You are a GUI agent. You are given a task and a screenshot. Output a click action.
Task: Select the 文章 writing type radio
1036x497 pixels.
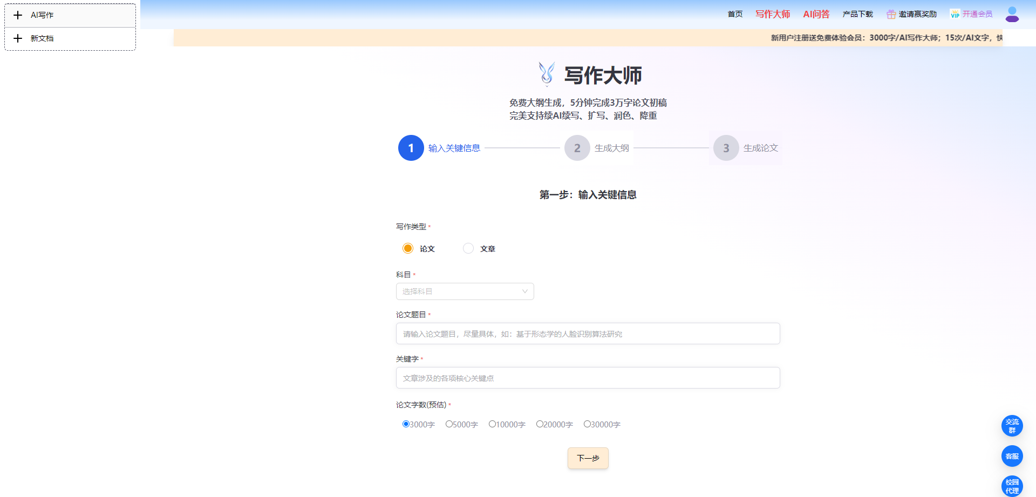(468, 248)
